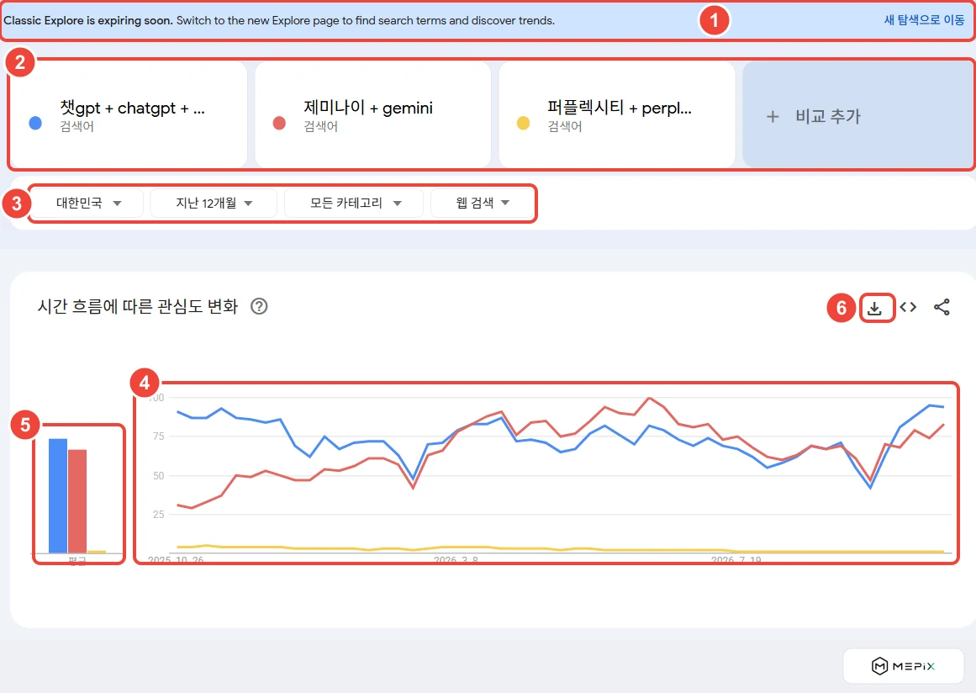Click the blue dot for 챗gpt term
Viewport: 976px width, 693px height.
(35, 124)
